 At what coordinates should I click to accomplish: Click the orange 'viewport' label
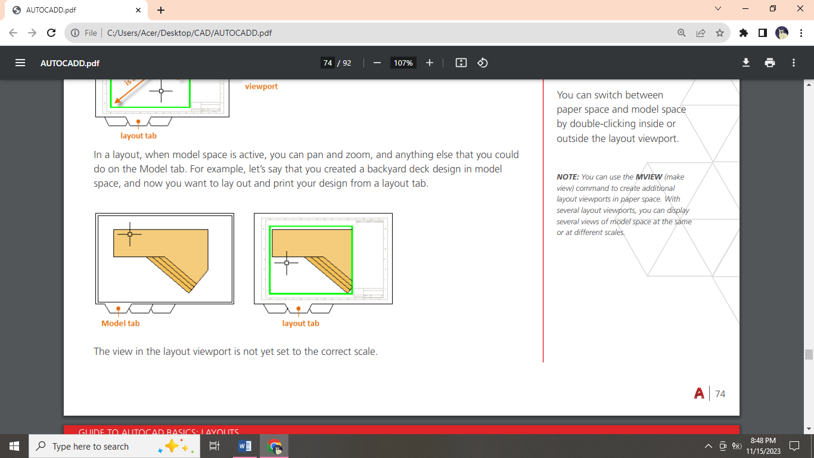point(261,86)
